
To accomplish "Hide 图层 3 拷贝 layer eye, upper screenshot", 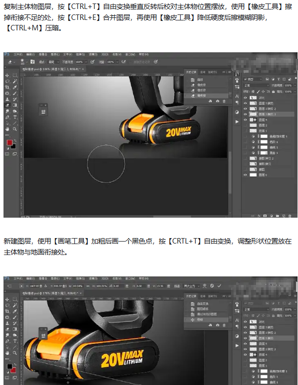I will (x=245, y=103).
